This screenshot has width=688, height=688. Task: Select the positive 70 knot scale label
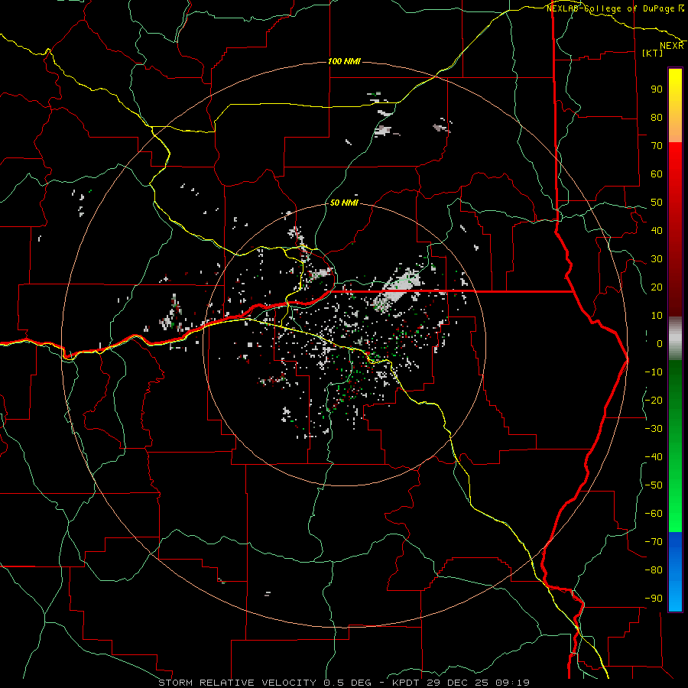[x=657, y=146]
